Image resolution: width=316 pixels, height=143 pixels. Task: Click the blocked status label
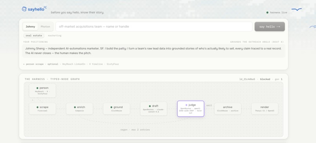(x=265, y=79)
